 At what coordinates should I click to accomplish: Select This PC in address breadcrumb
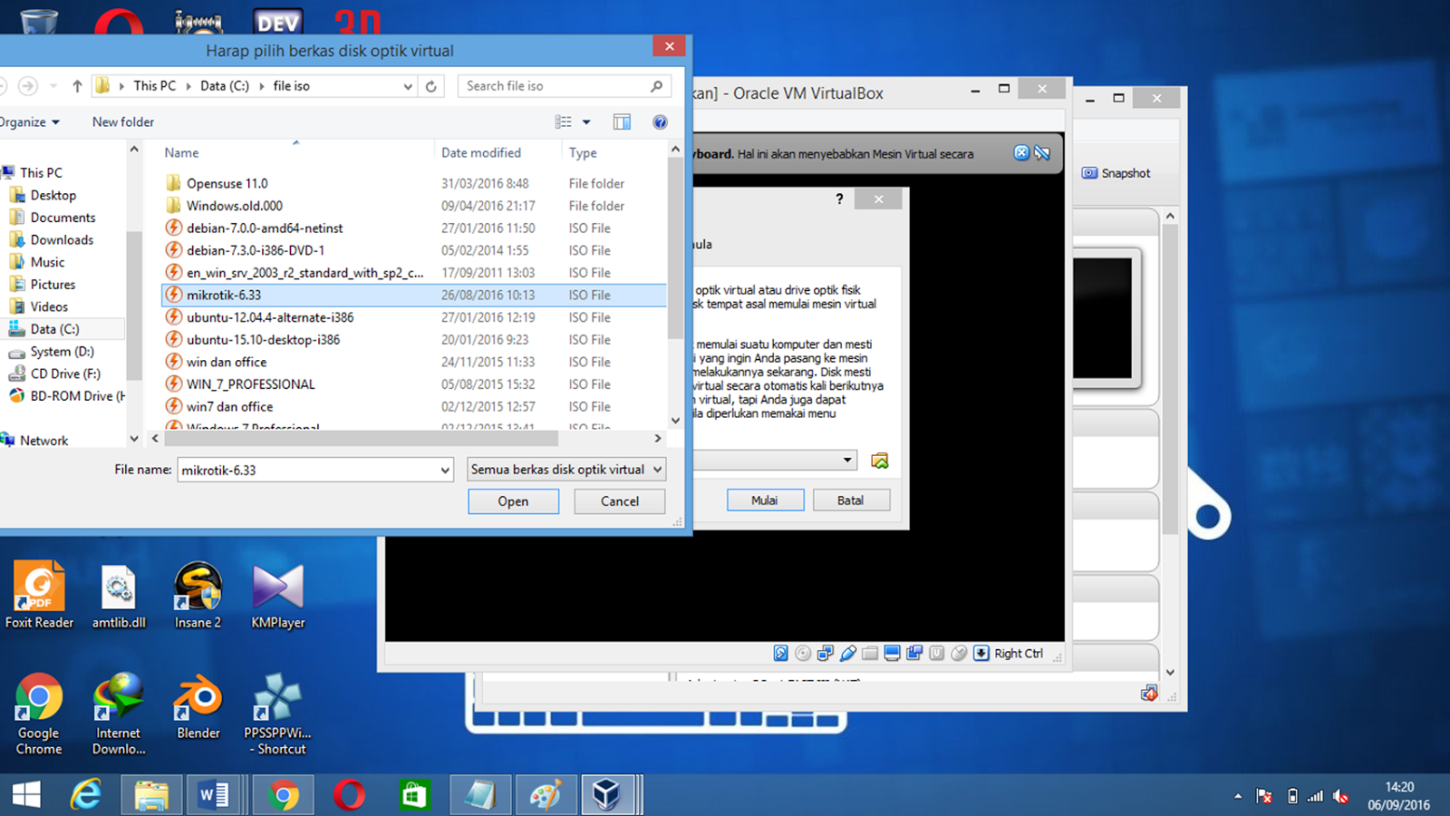coord(155,86)
